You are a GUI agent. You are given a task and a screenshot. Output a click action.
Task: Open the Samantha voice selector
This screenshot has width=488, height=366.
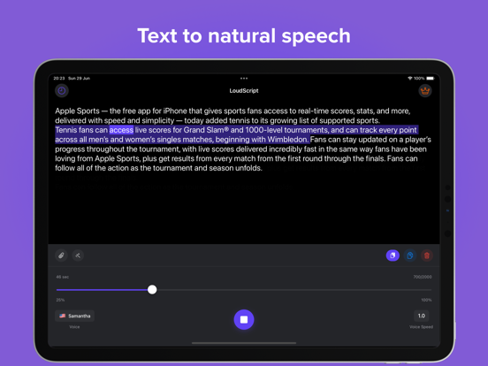74,316
